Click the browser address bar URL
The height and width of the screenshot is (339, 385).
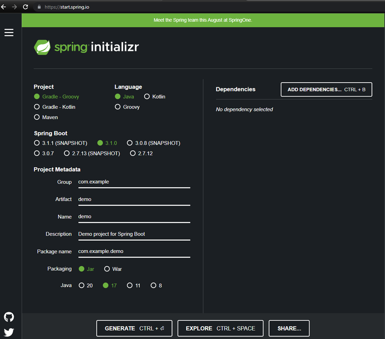pyautogui.click(x=67, y=7)
